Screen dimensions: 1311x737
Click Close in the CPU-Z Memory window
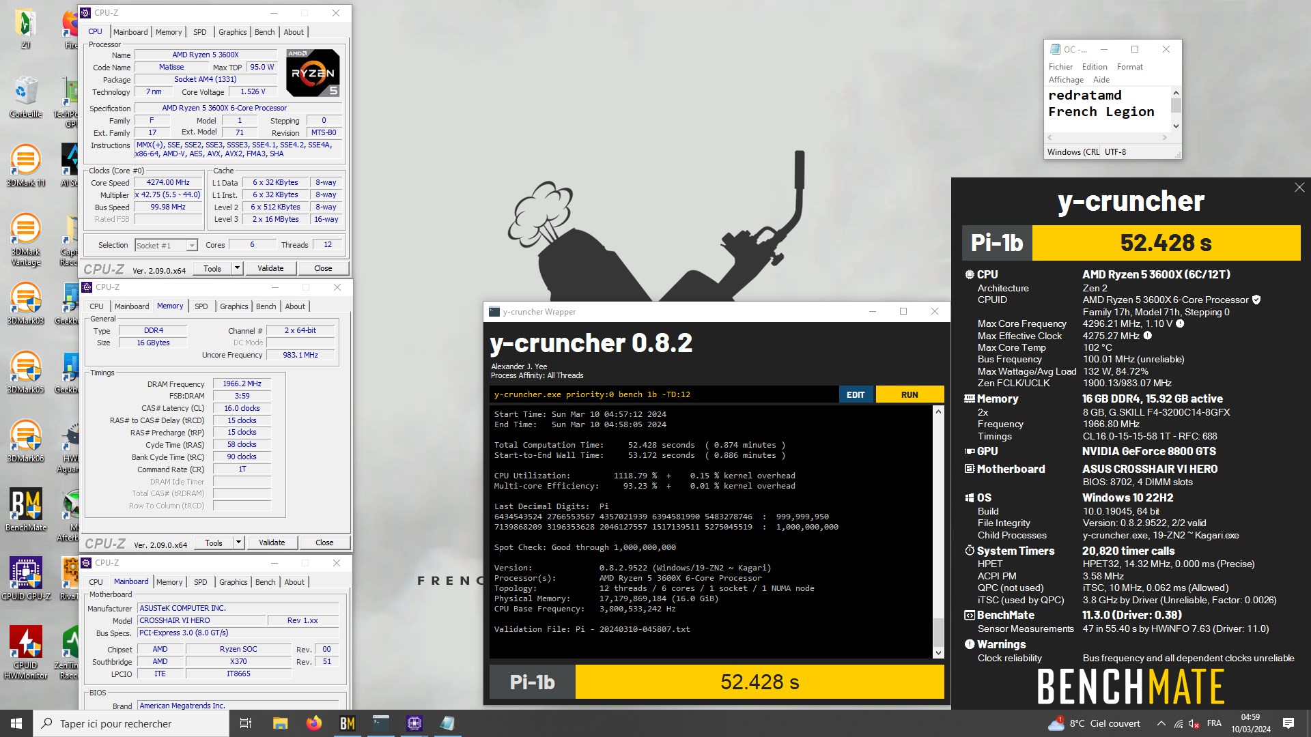324,543
